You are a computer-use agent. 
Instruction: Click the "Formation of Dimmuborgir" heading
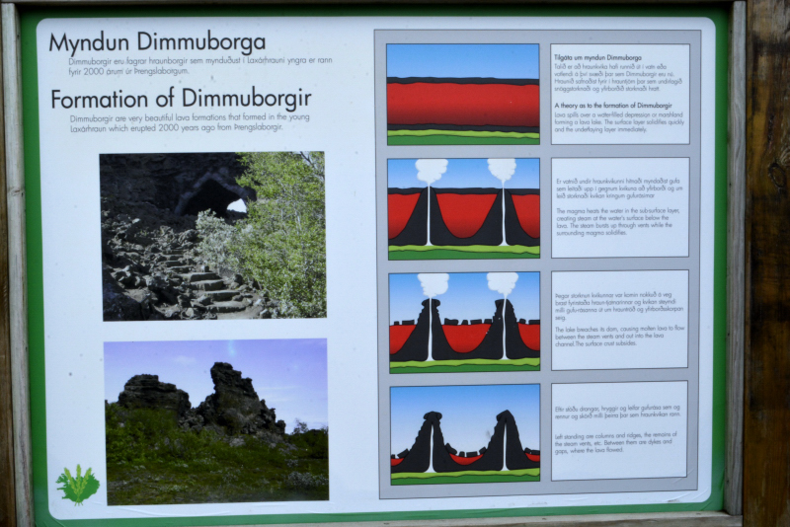pyautogui.click(x=181, y=99)
